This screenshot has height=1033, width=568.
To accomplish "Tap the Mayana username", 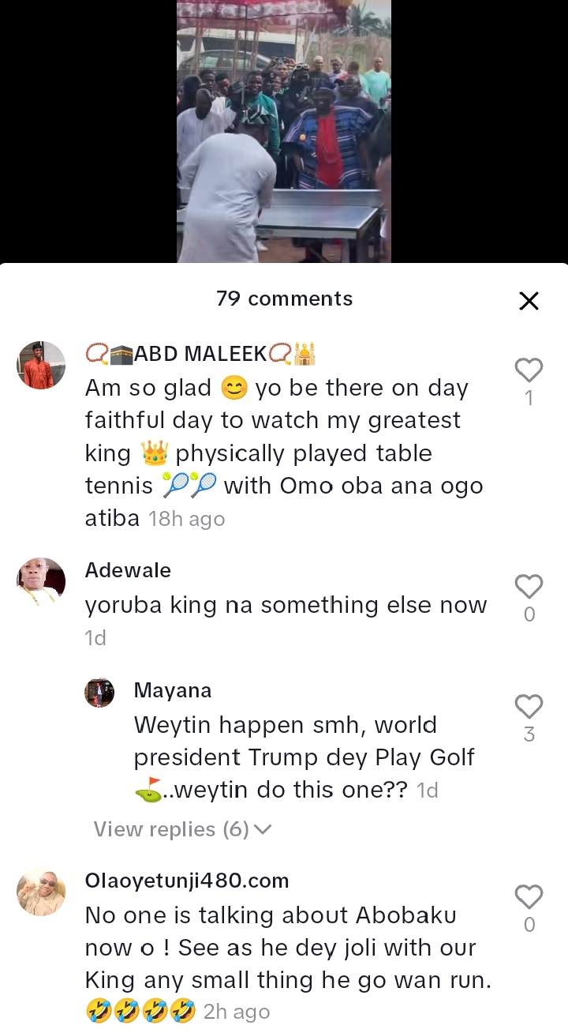I will [x=173, y=690].
